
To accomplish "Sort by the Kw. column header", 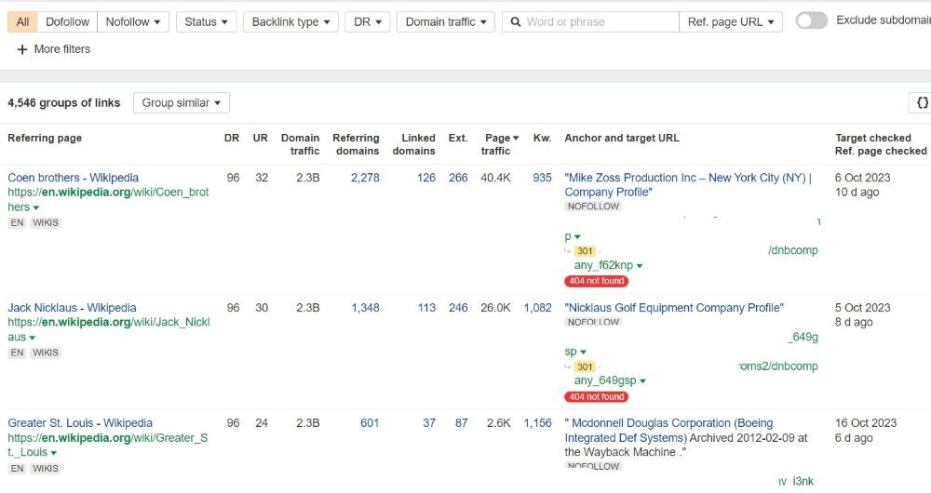I will click(542, 138).
